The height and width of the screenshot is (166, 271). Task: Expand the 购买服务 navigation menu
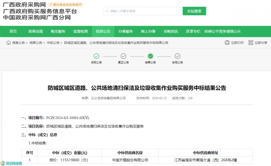[58, 32]
